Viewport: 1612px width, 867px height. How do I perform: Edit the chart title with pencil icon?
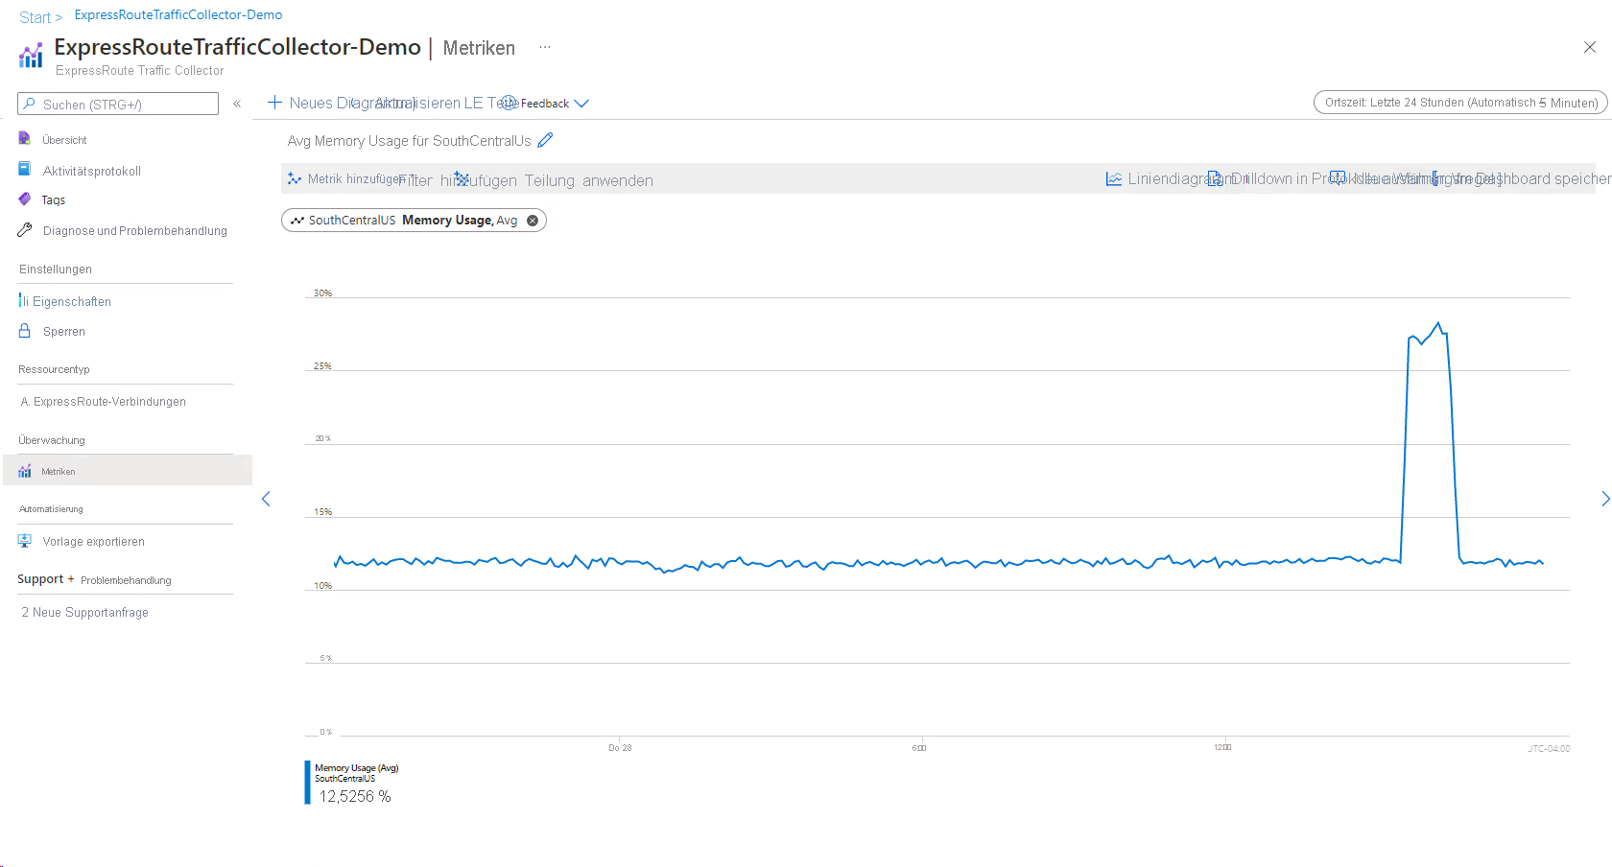click(x=545, y=140)
